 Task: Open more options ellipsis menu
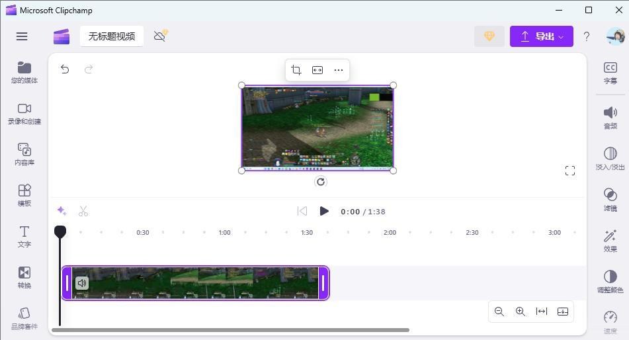(339, 70)
